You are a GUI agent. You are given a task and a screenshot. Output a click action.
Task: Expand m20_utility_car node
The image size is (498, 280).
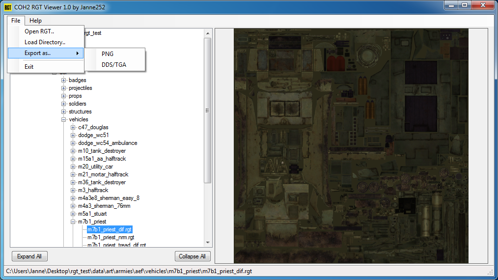tap(73, 167)
